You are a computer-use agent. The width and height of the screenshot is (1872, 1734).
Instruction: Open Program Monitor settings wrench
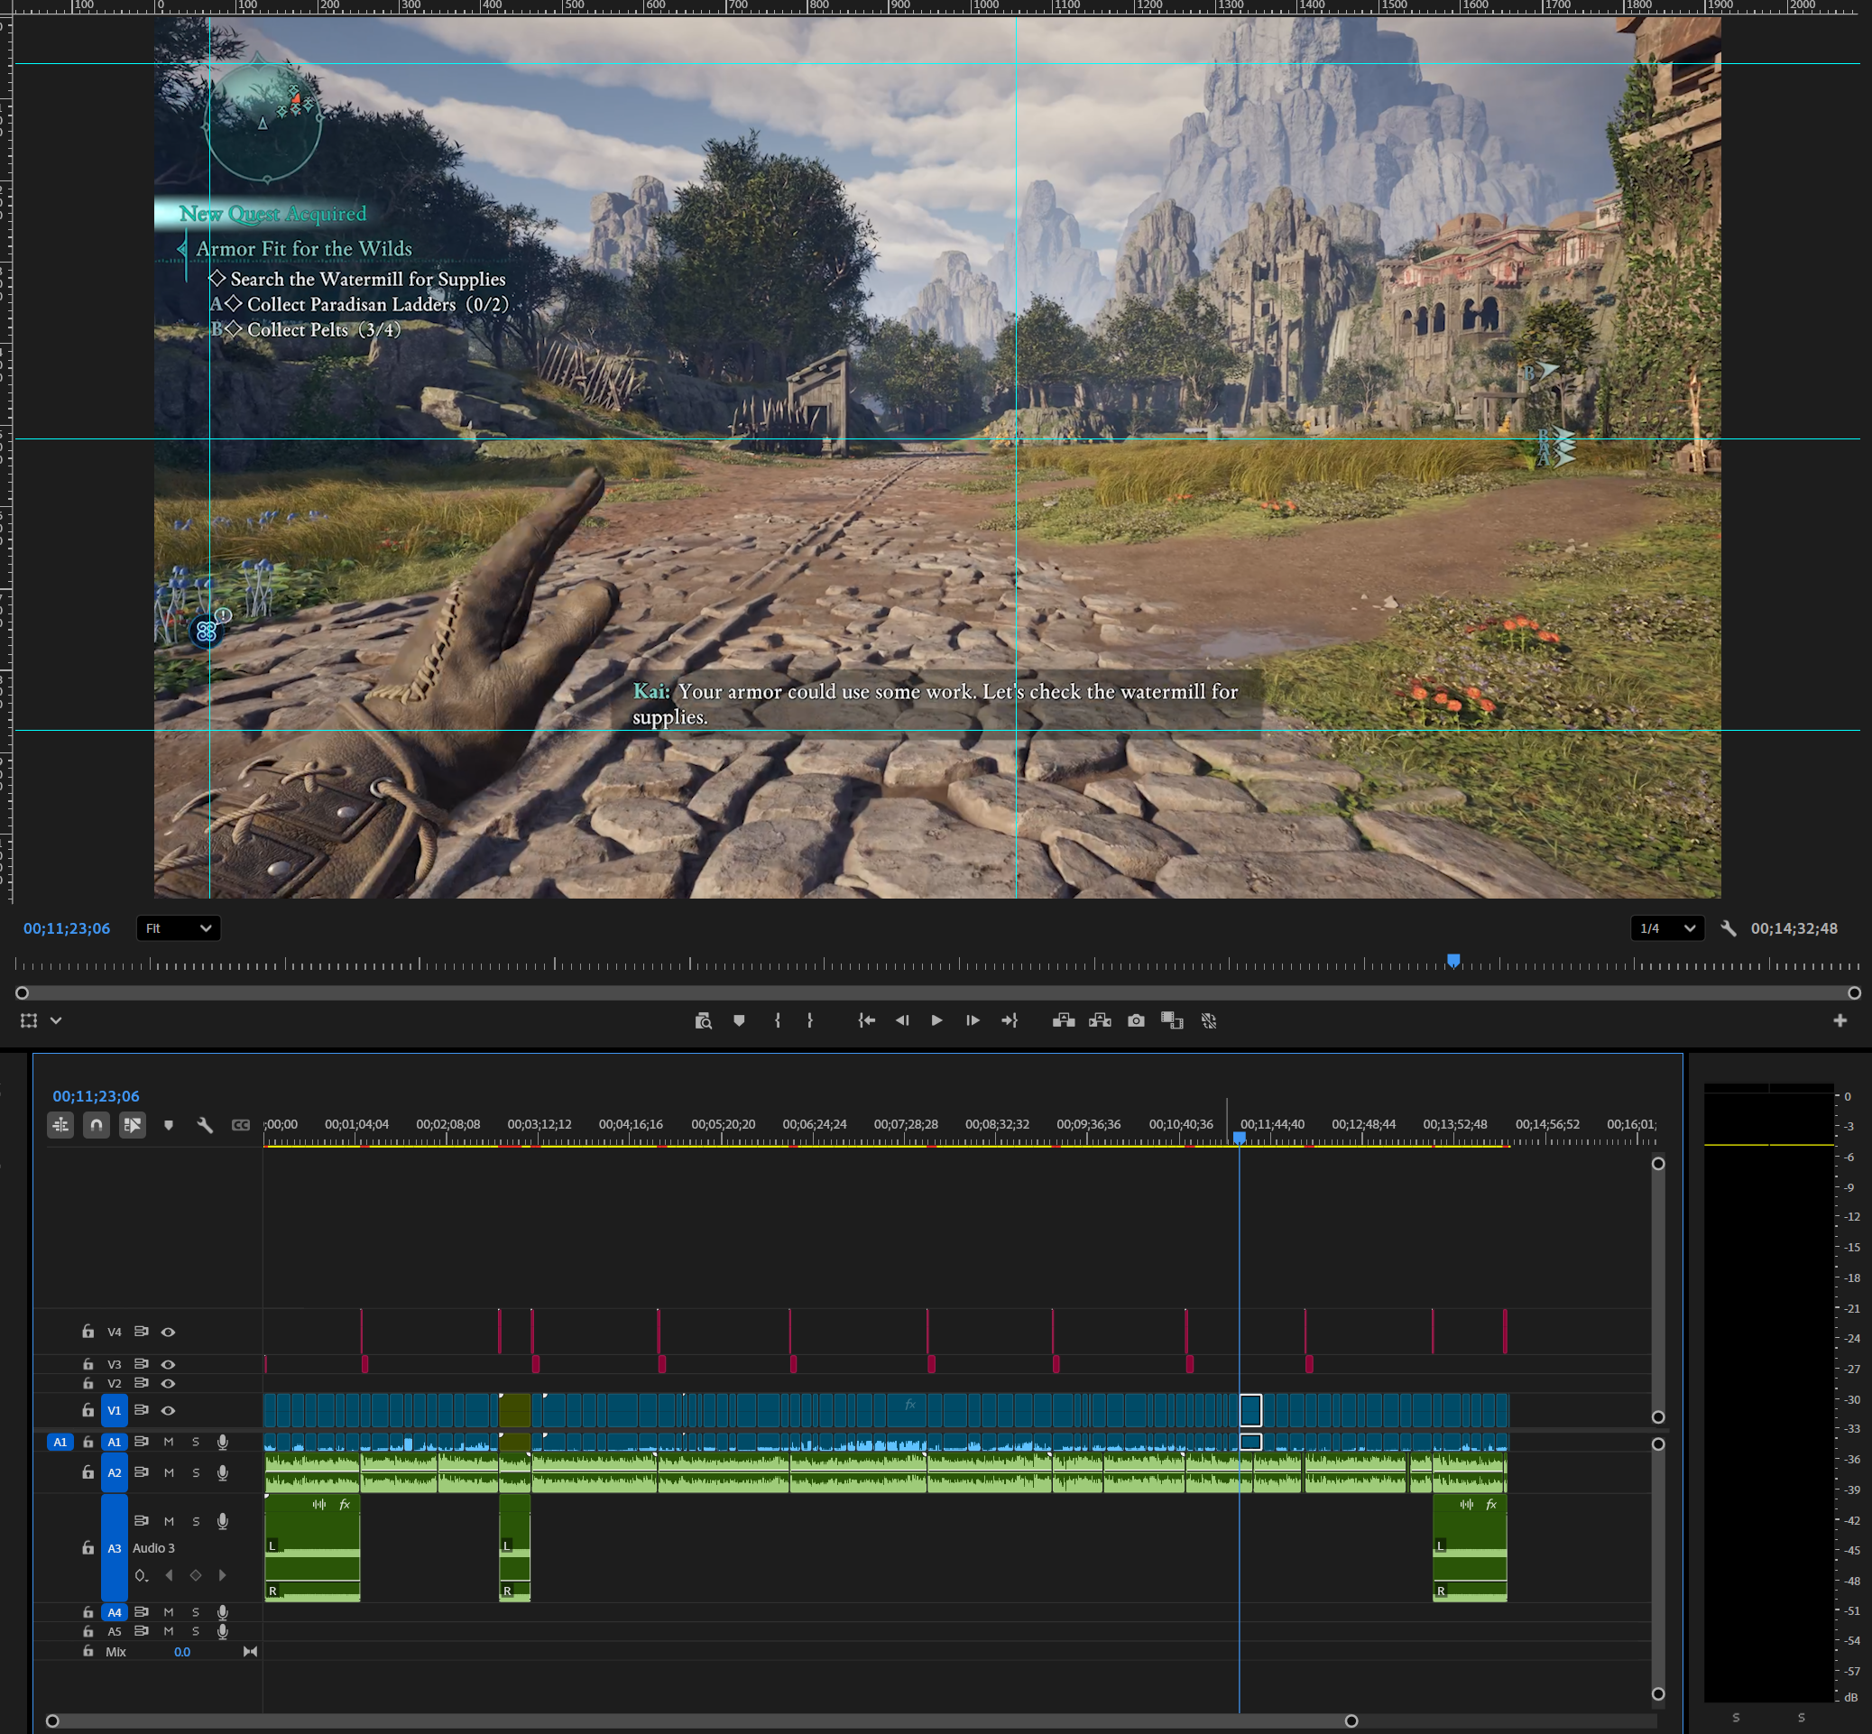[1728, 928]
